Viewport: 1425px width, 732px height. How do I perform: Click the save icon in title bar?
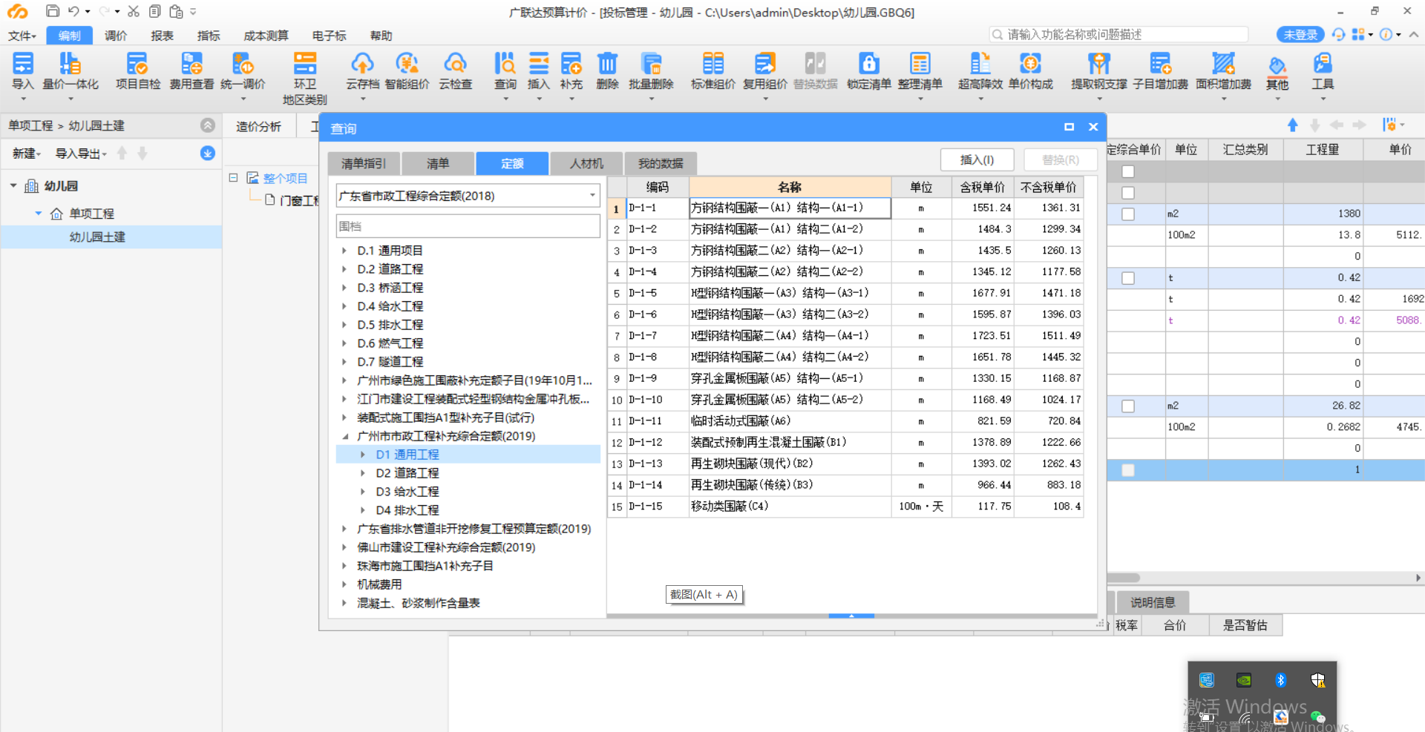click(53, 11)
